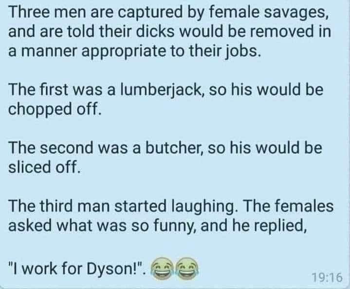Click the words "asked what was so funny"

click(x=102, y=226)
